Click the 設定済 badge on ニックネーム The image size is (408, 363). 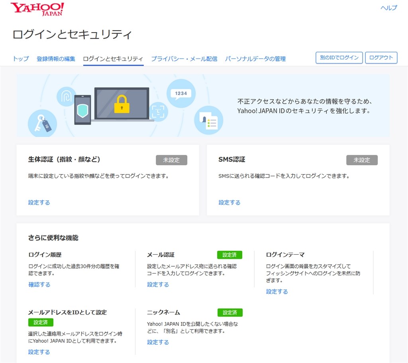point(229,312)
